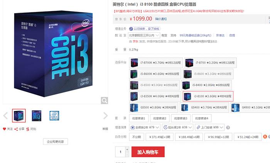Open the delivery address dropdown

(x=144, y=35)
